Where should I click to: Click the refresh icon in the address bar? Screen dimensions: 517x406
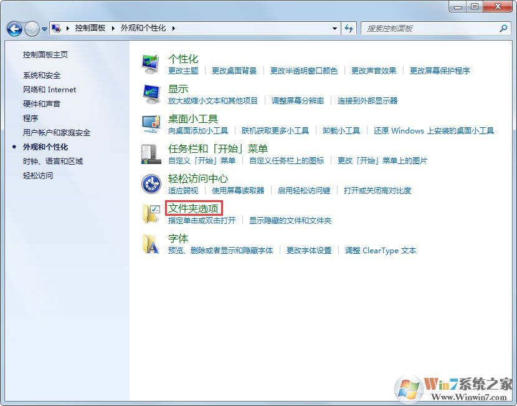pyautogui.click(x=348, y=28)
